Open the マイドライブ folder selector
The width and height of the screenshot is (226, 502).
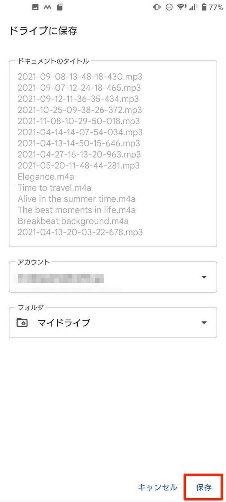point(113,323)
